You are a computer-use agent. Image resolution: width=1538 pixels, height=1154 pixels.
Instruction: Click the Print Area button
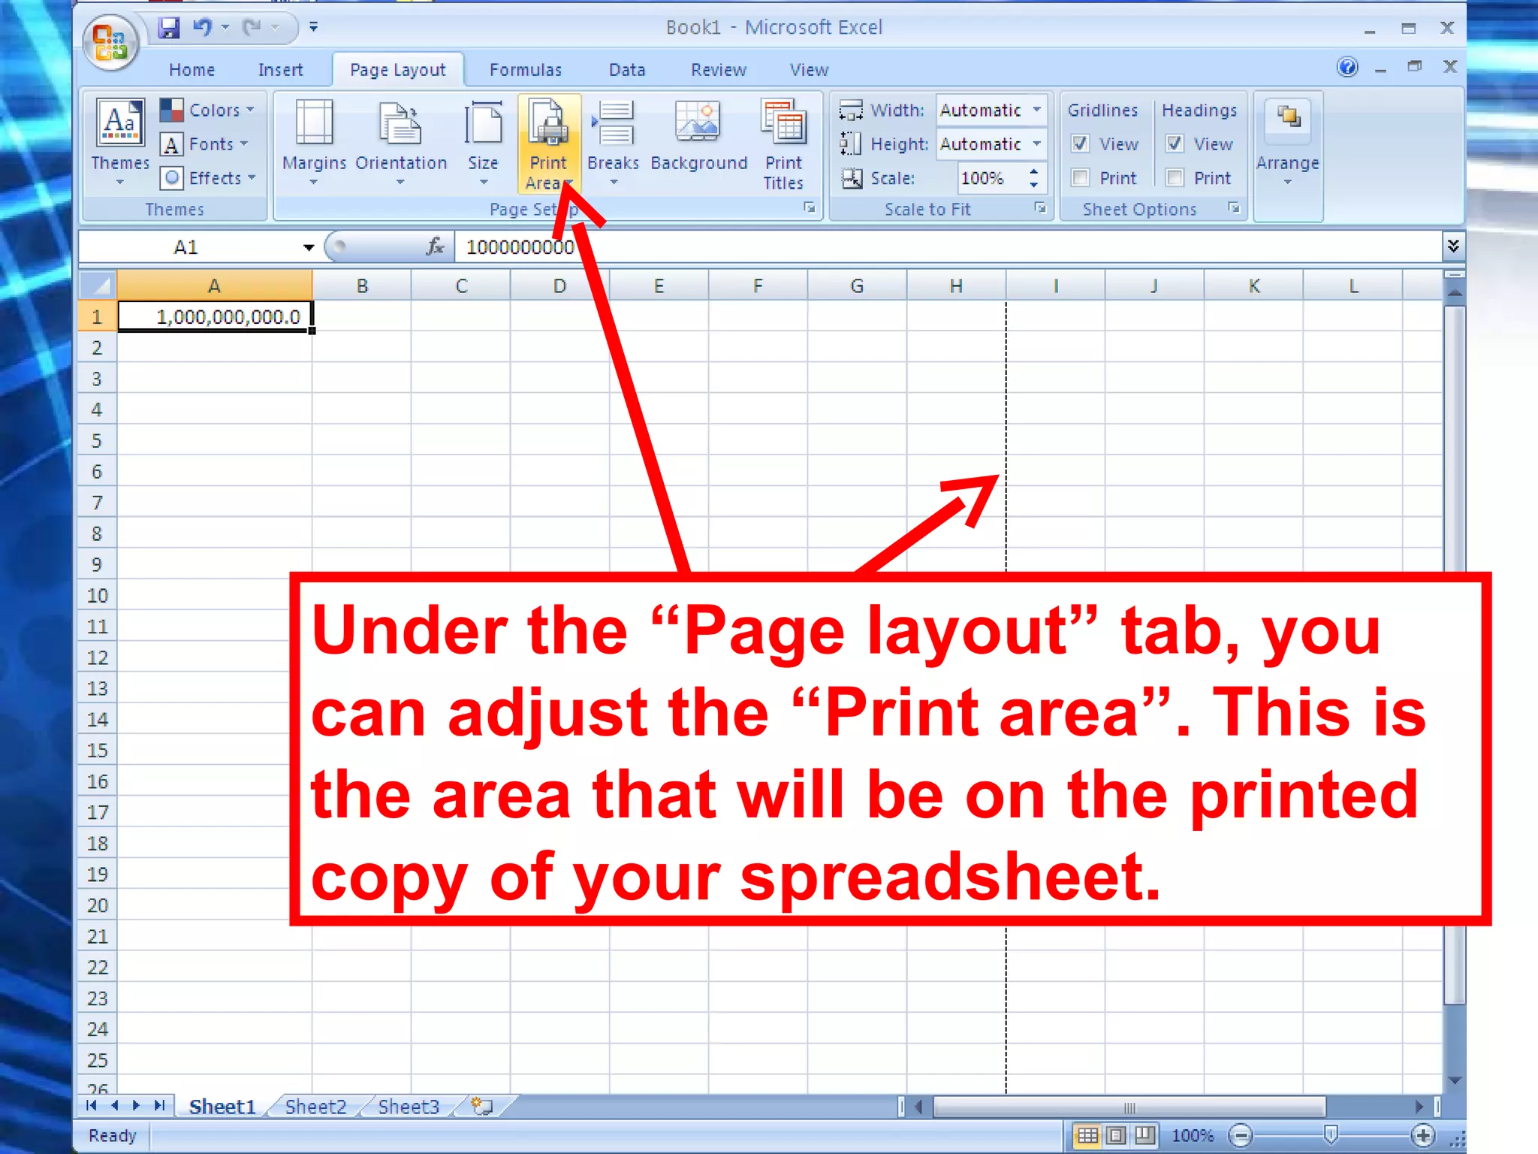[549, 143]
